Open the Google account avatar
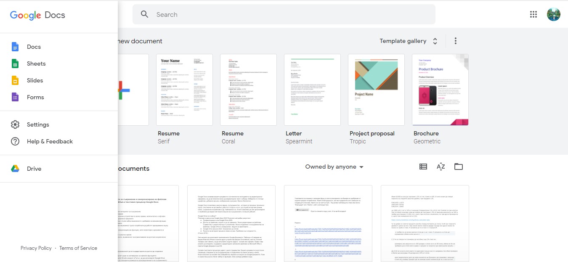This screenshot has height=262, width=568. pyautogui.click(x=554, y=14)
